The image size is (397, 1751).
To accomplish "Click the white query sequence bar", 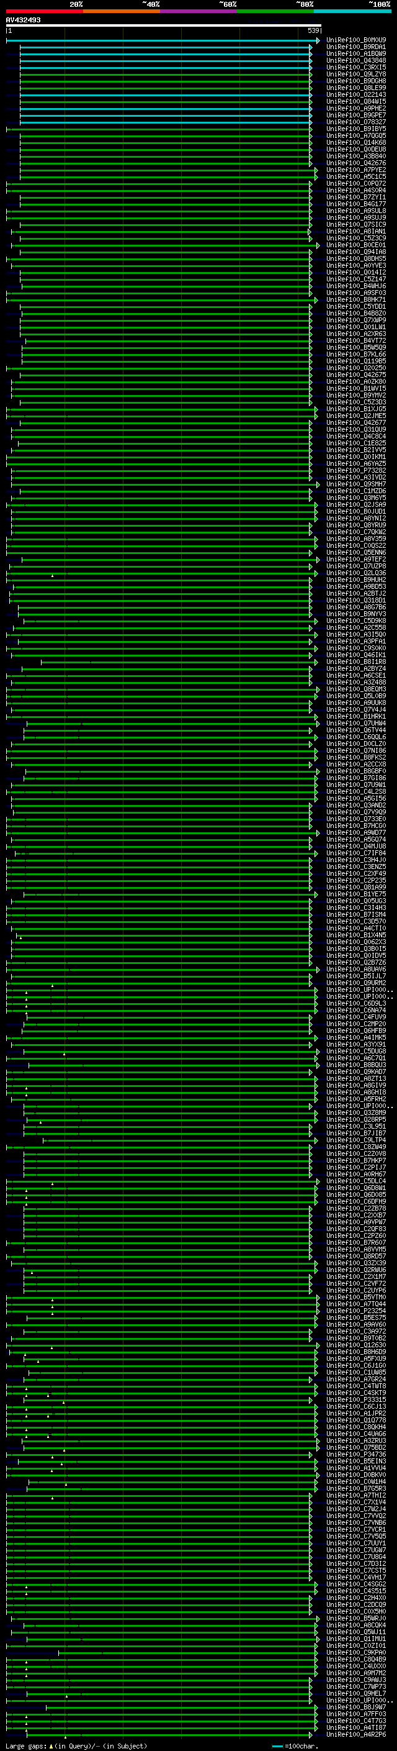I will 164,25.
